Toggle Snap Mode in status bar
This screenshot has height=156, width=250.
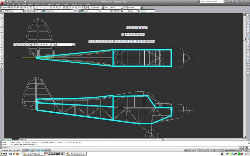tap(24, 150)
